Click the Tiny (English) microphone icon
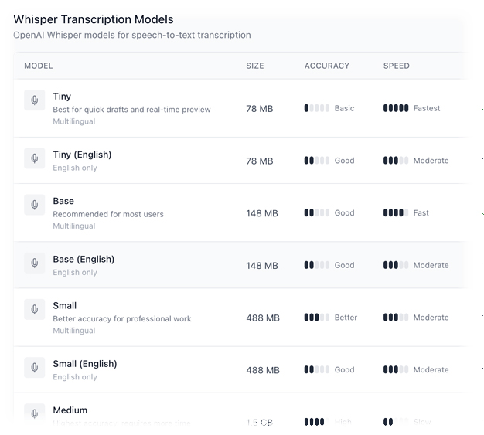The height and width of the screenshot is (435, 484). click(x=34, y=158)
